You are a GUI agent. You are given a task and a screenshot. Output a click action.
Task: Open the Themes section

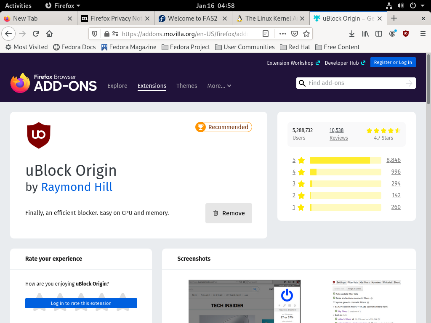[x=186, y=86]
